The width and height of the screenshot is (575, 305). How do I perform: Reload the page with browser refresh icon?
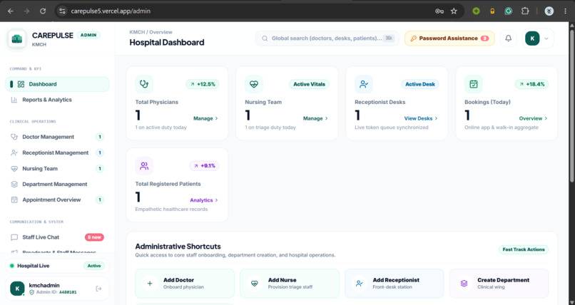click(43, 11)
